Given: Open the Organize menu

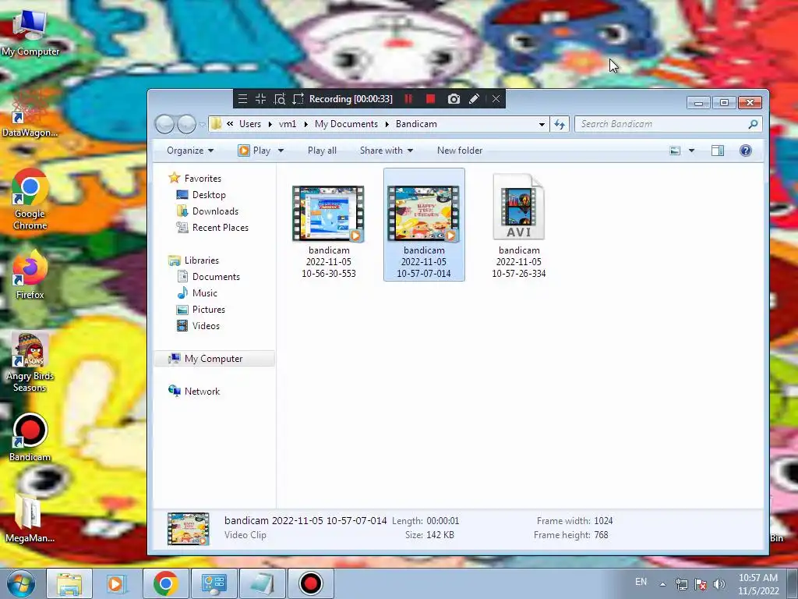Looking at the screenshot, I should (190, 151).
